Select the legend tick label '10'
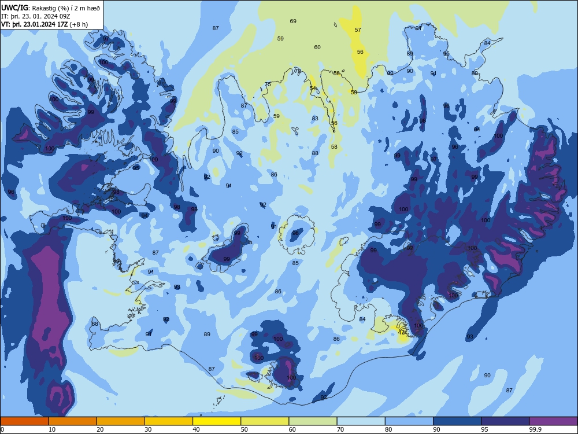 pyautogui.click(x=52, y=429)
